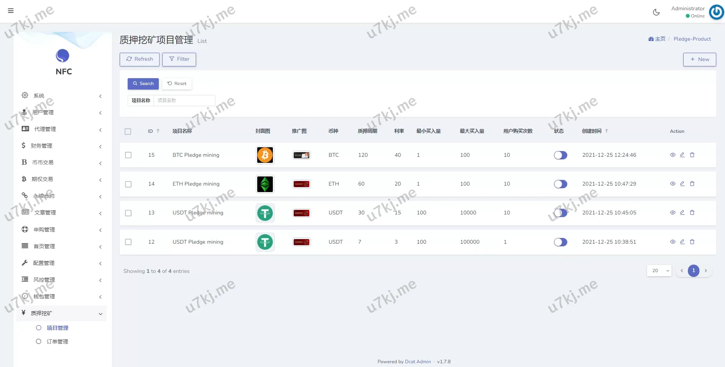Click the eye icon to view BTC Pledge mining
This screenshot has width=725, height=367.
tap(673, 155)
